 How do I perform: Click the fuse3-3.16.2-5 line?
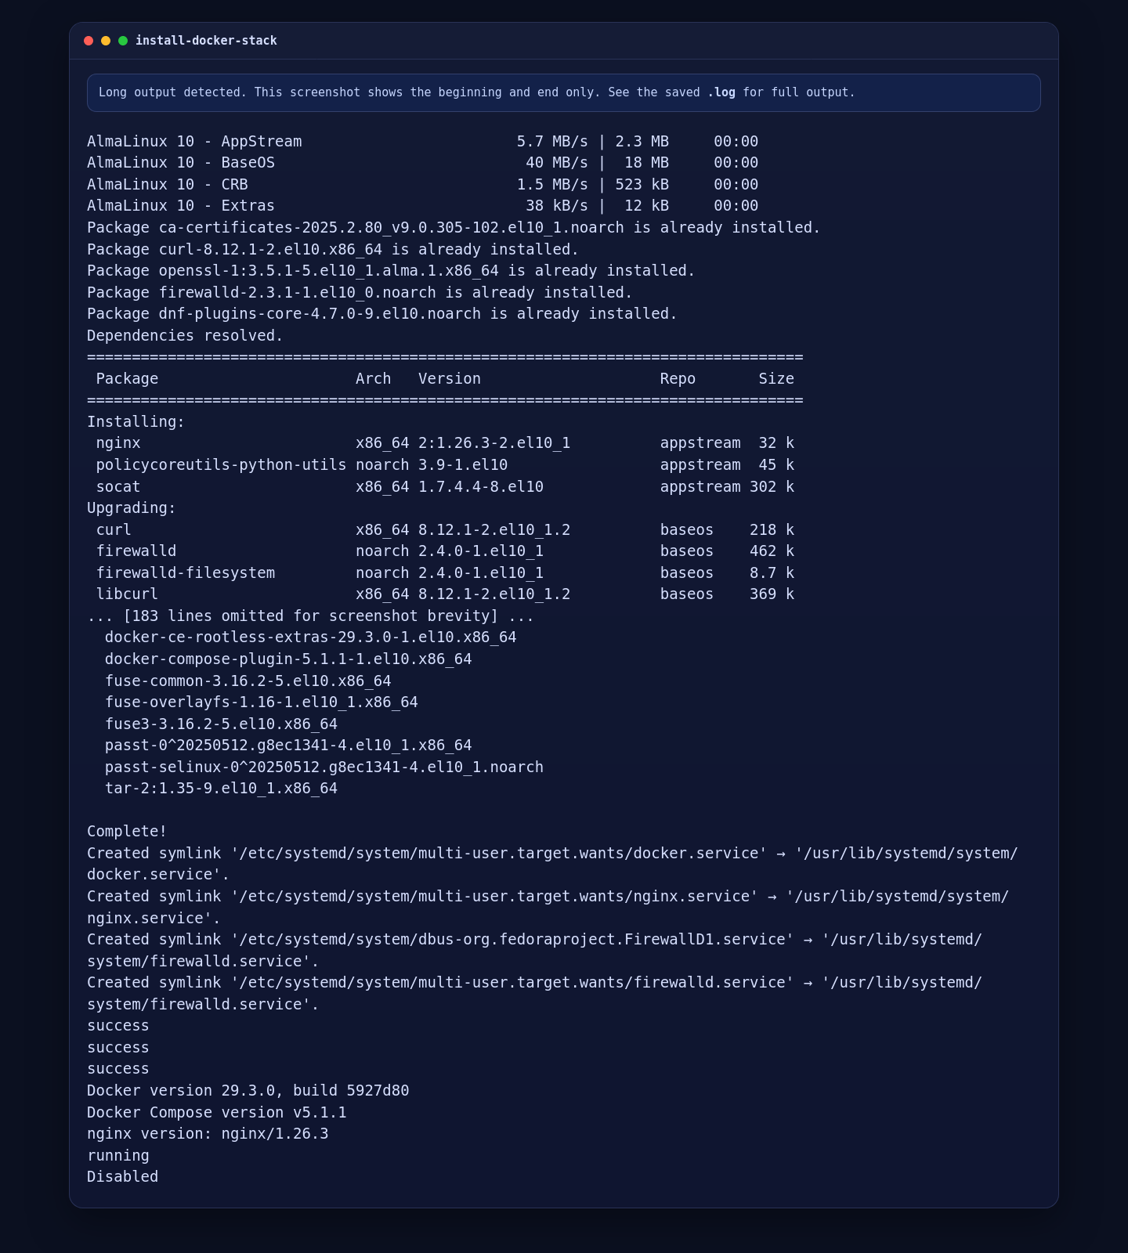[x=222, y=724]
